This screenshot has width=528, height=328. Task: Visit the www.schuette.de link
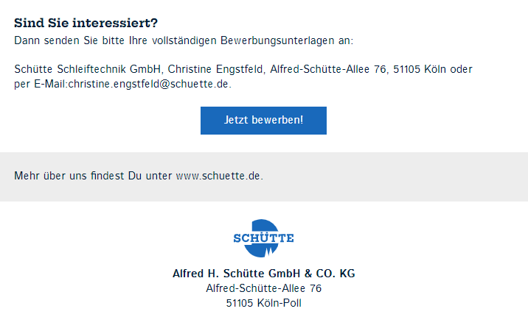click(x=218, y=176)
